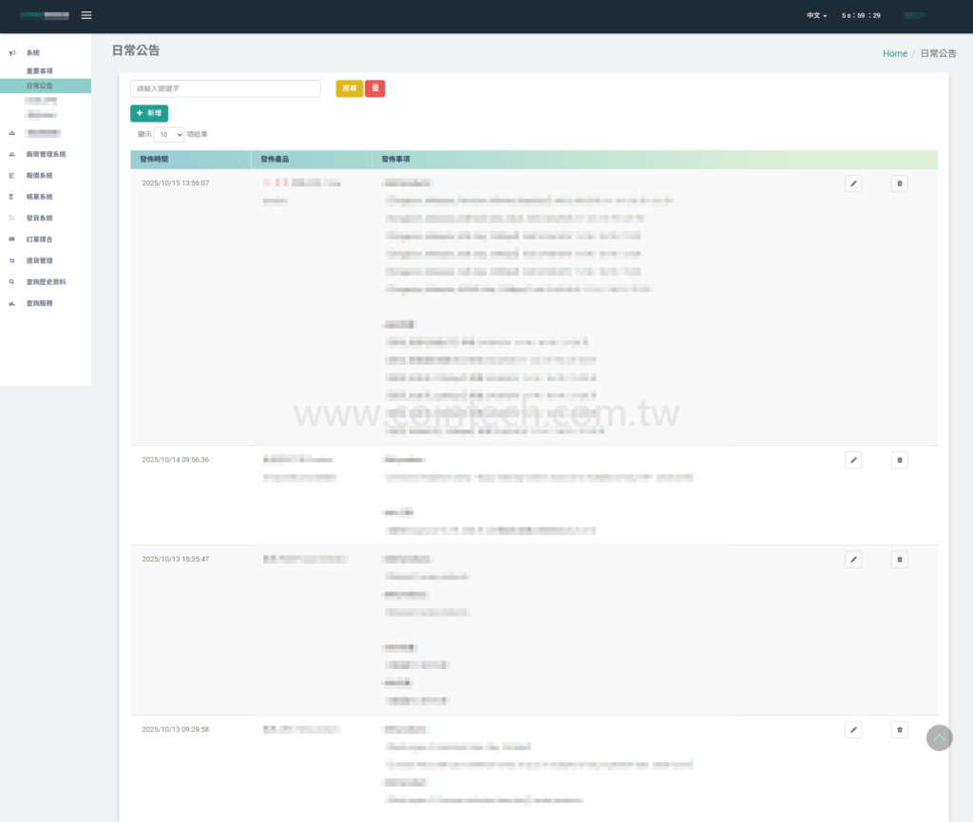Toggle the hamburger sidebar menu icon
Screen dimensions: 973x822
click(86, 15)
